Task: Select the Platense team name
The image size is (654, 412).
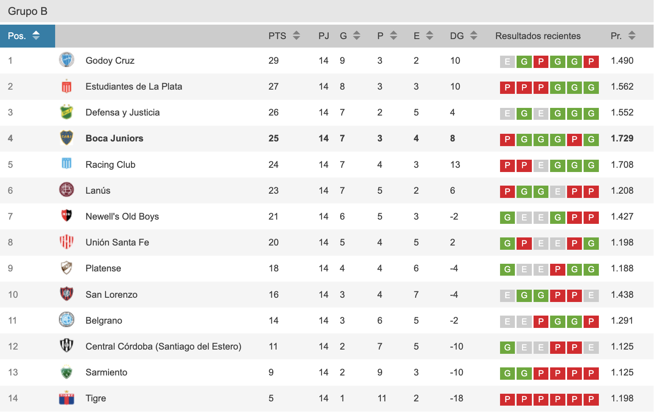Action: 103,268
